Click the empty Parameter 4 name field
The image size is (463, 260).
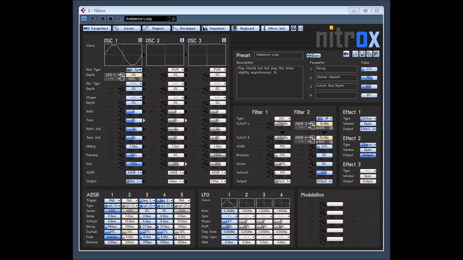tap(336, 95)
